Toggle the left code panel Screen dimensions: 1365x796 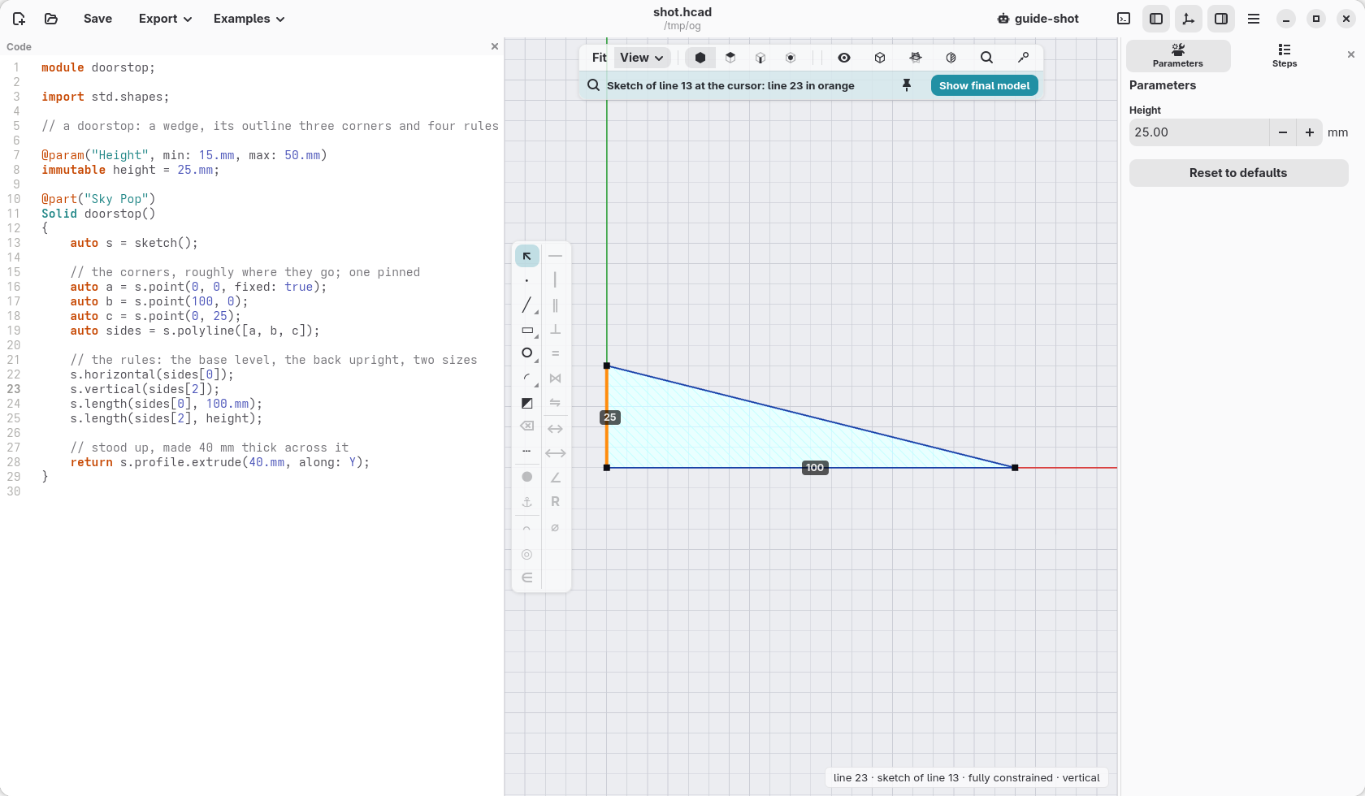coord(1156,19)
